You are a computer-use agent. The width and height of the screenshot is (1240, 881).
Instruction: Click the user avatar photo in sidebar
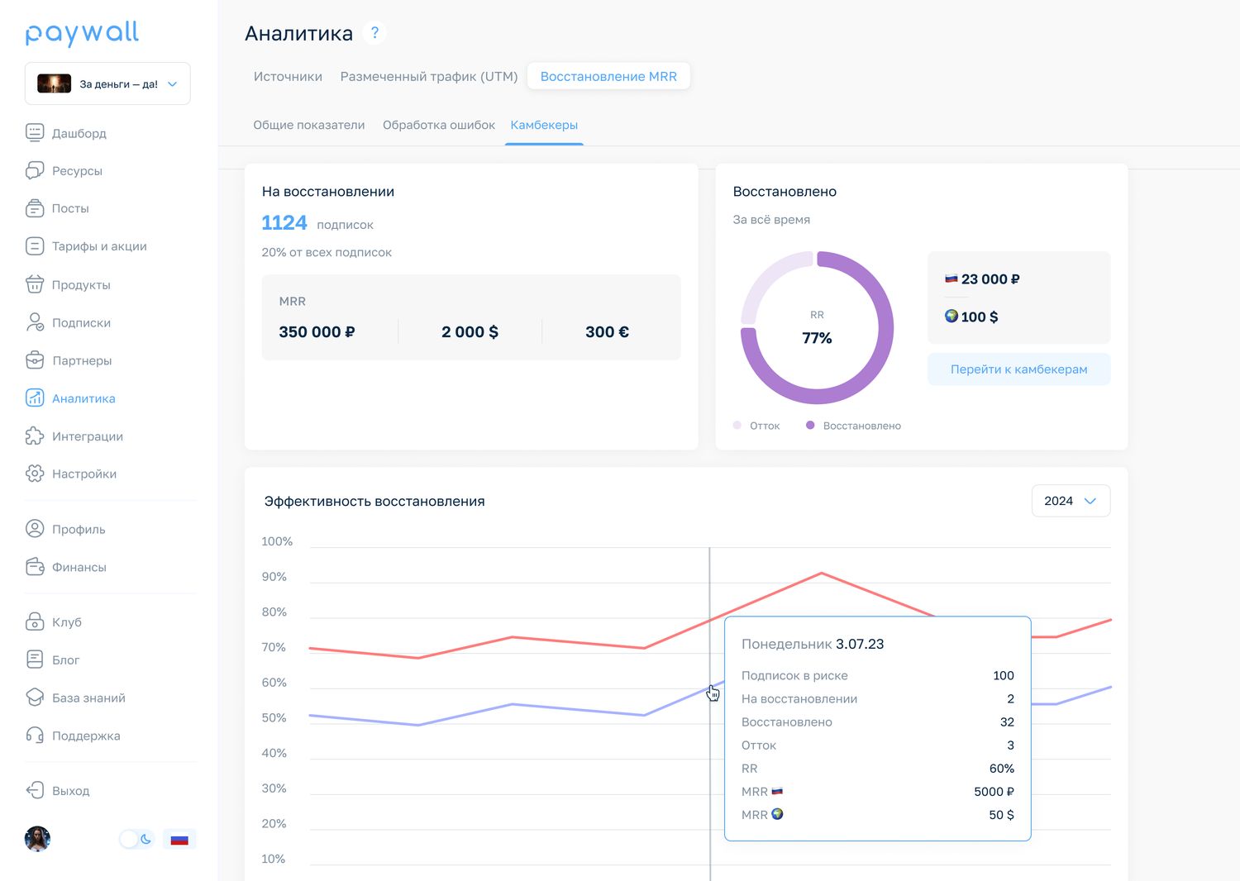point(37,839)
